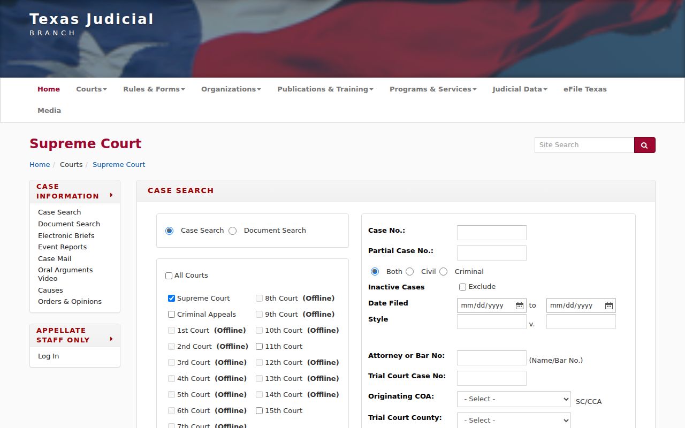Expand the Organizations menu
This screenshot has width=685, height=428.
click(231, 89)
